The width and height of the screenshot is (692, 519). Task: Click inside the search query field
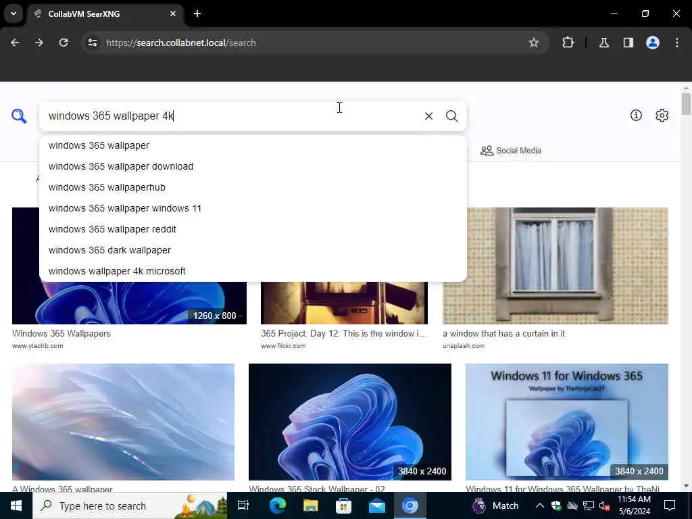pyautogui.click(x=230, y=116)
